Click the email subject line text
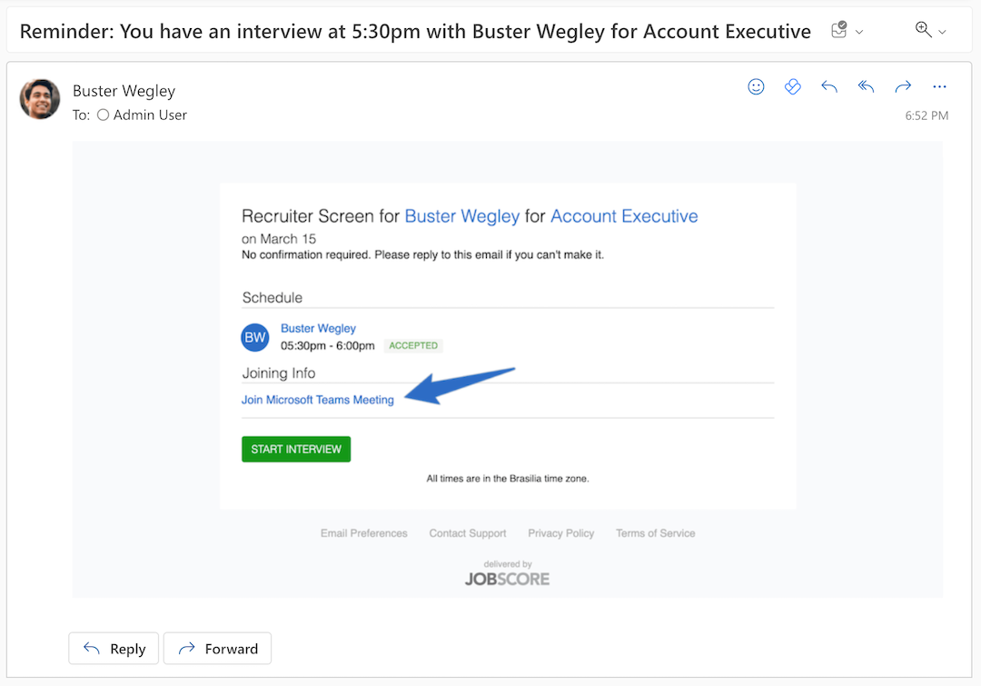 coord(415,31)
